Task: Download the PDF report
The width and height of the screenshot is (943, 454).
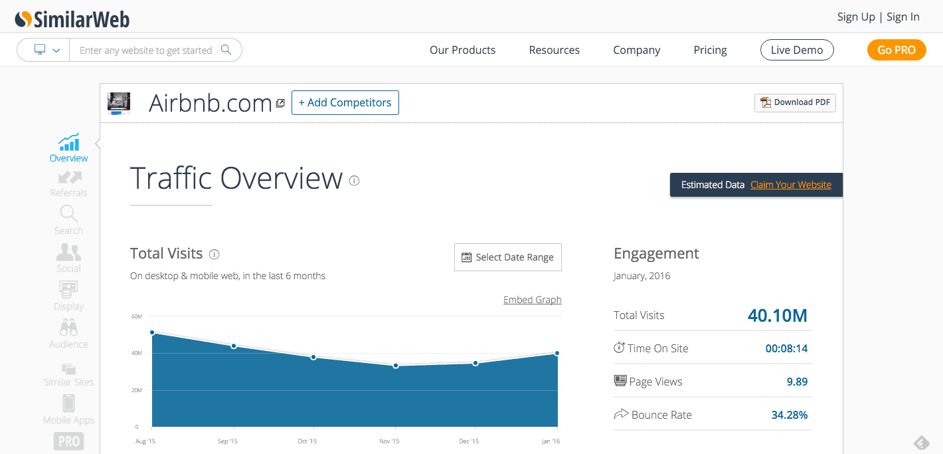Action: [x=795, y=102]
